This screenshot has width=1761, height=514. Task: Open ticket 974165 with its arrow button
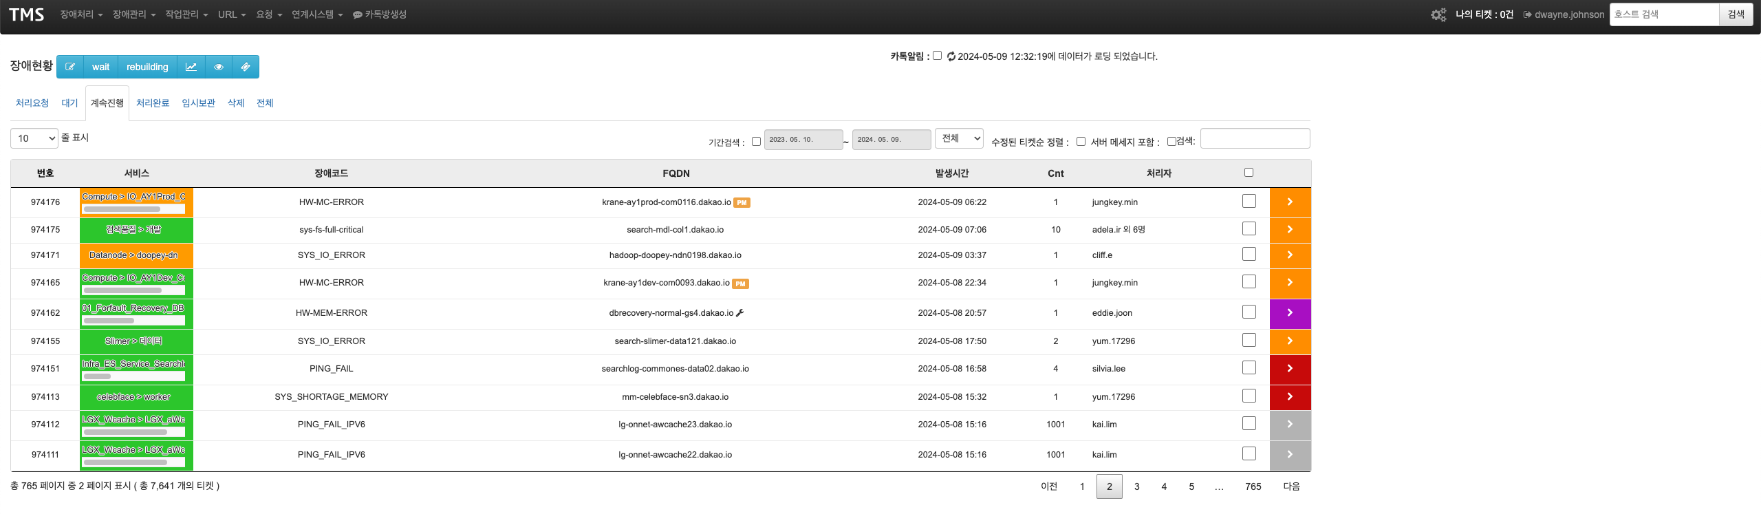coord(1290,283)
